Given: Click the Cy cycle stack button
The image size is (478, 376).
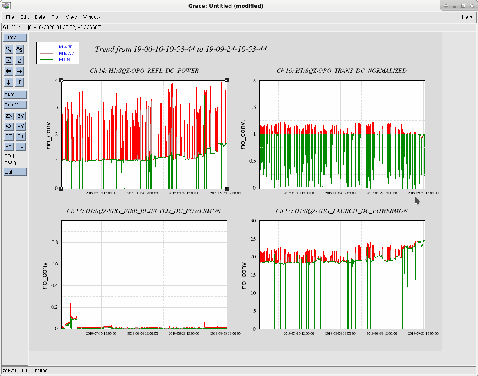Looking at the screenshot, I should (21, 147).
